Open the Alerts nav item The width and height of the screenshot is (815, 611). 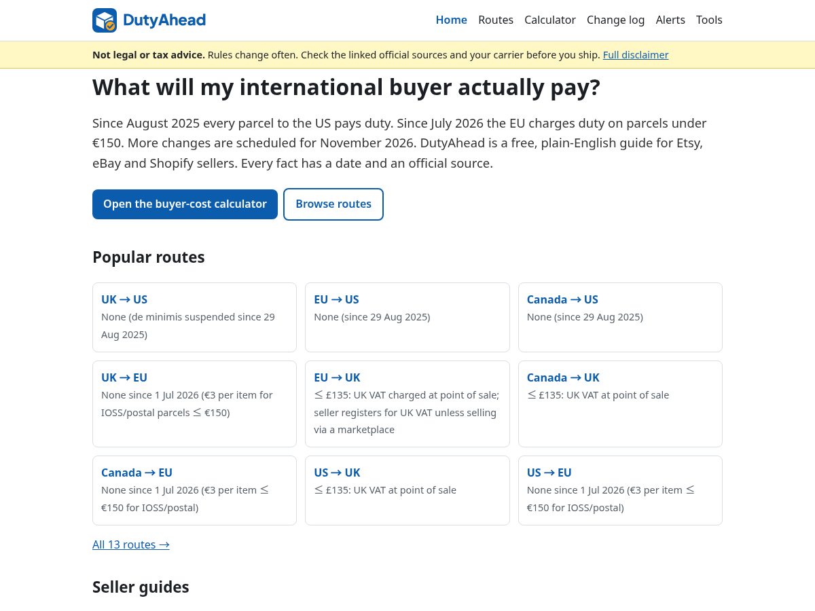click(x=670, y=20)
